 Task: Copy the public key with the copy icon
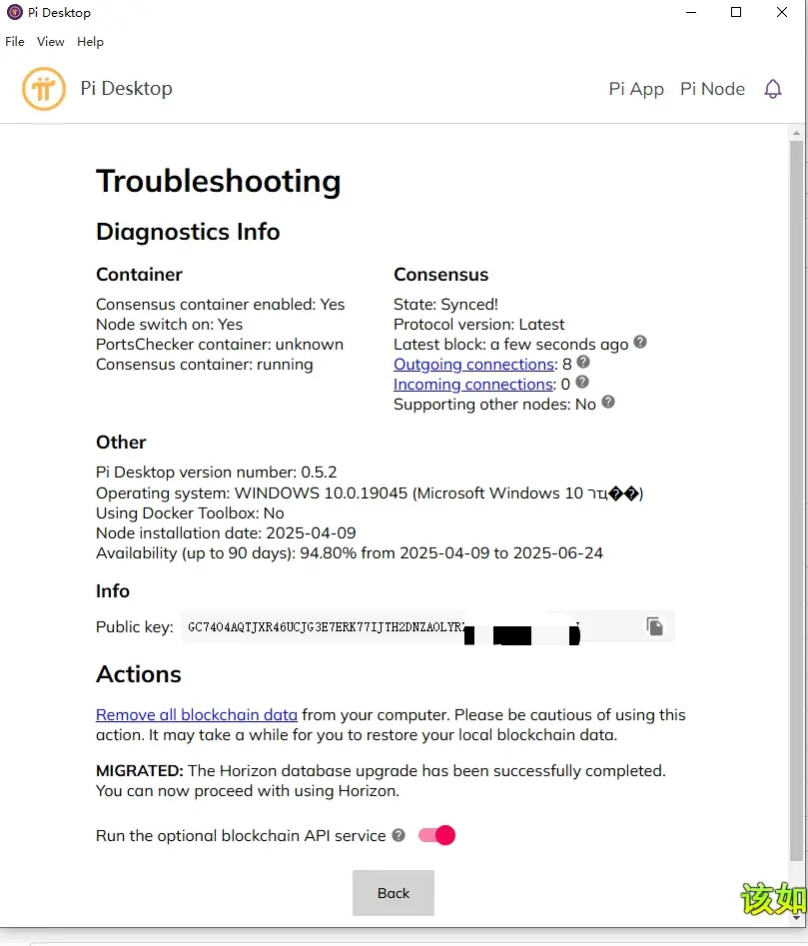click(x=655, y=626)
